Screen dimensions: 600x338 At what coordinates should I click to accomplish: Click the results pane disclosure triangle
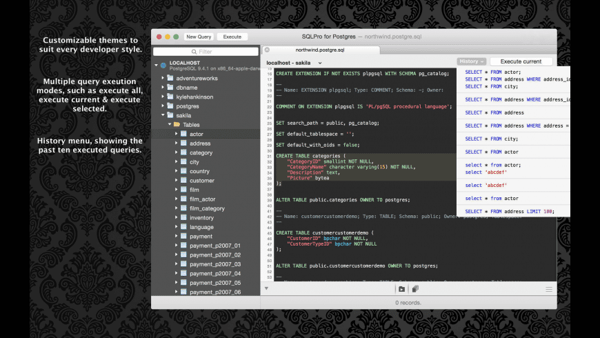[266, 288]
